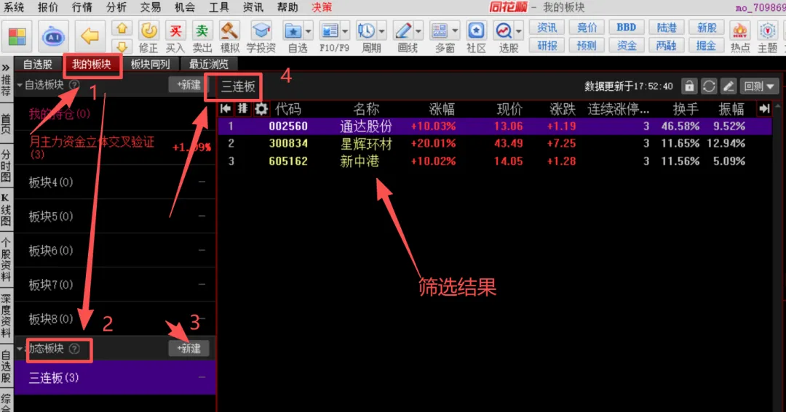The width and height of the screenshot is (786, 412).
Task: Click the 陆港 toolbar button
Action: (667, 28)
